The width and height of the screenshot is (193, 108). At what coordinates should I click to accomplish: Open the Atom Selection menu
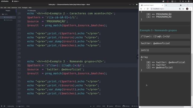(x=14, y=7)
